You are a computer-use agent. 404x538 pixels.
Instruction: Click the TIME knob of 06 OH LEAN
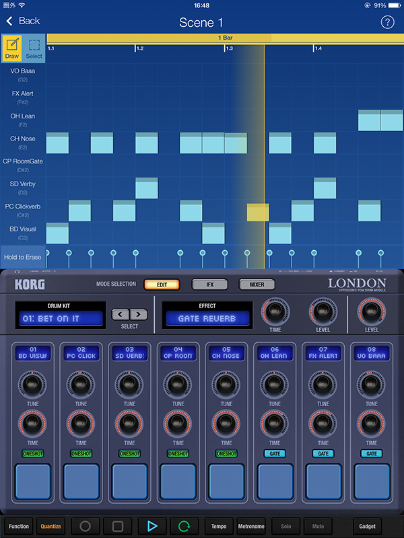(274, 423)
